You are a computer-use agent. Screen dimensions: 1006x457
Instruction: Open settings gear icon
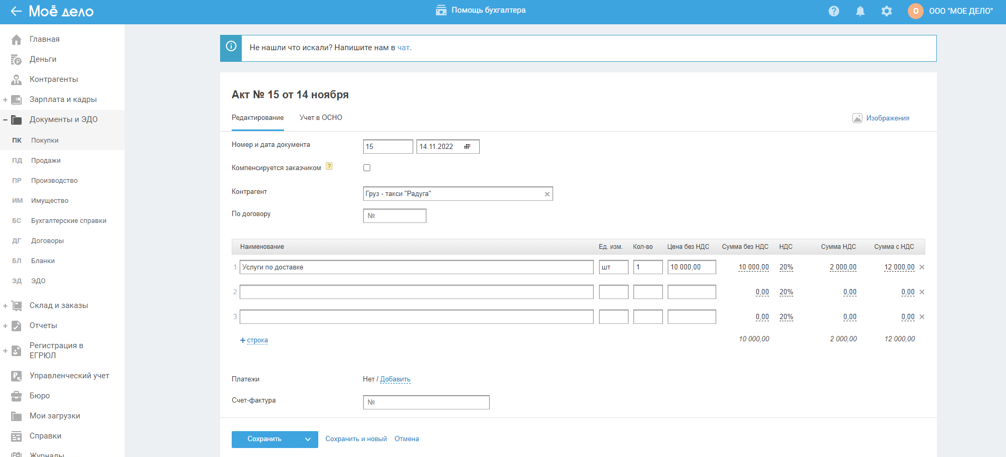tap(886, 11)
